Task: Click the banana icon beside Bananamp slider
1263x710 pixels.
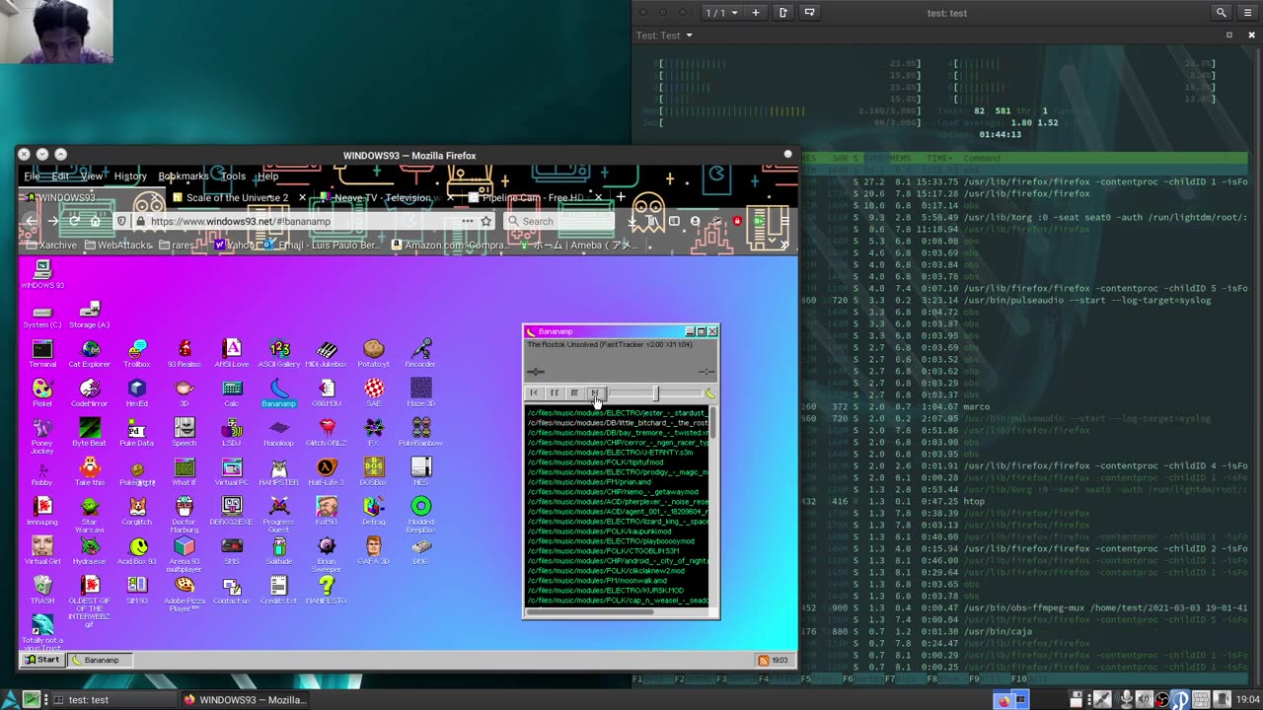Action: [x=708, y=393]
